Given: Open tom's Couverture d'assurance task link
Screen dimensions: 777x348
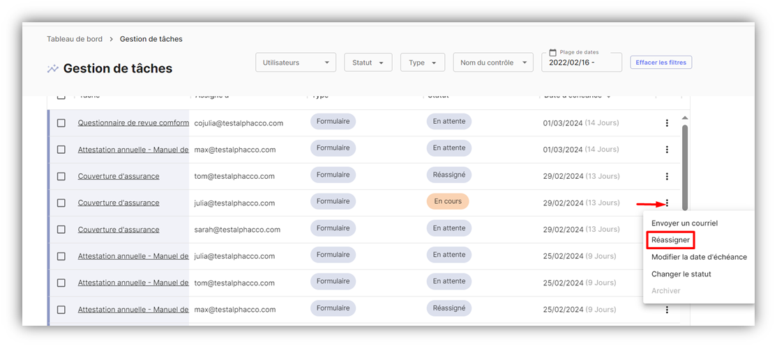Looking at the screenshot, I should coord(119,176).
